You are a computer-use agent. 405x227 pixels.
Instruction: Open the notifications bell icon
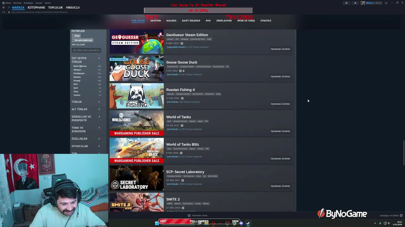click(x=355, y=3)
